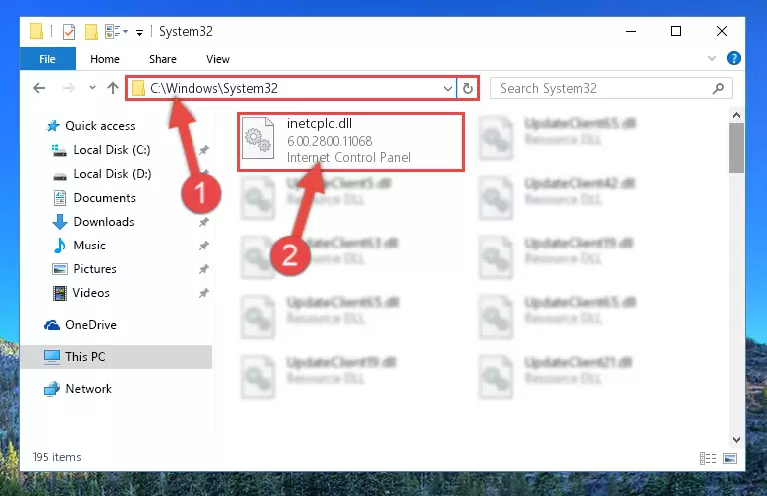Open the address bar history dropdown

point(447,89)
